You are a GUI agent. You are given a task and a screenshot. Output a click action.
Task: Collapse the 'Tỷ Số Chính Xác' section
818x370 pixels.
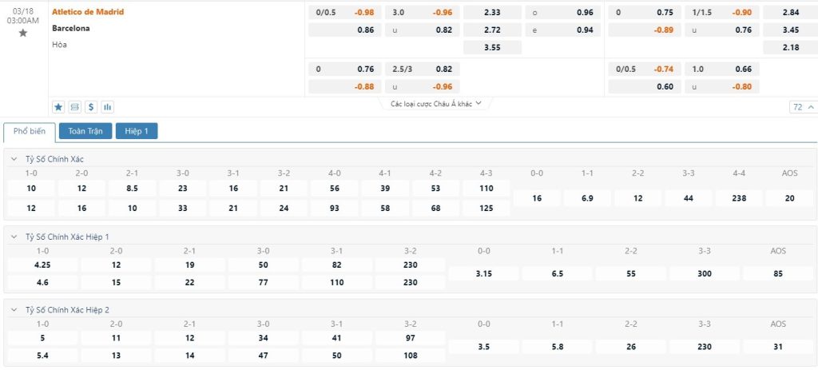[x=14, y=159]
